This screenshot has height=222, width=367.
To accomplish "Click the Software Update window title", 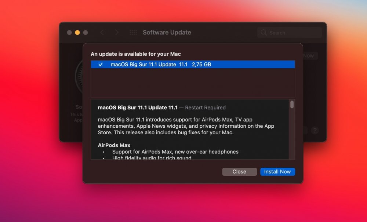I will pos(167,32).
